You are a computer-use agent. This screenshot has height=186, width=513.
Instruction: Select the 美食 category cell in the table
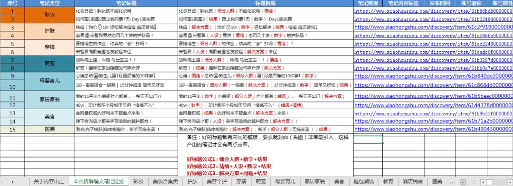[50, 117]
